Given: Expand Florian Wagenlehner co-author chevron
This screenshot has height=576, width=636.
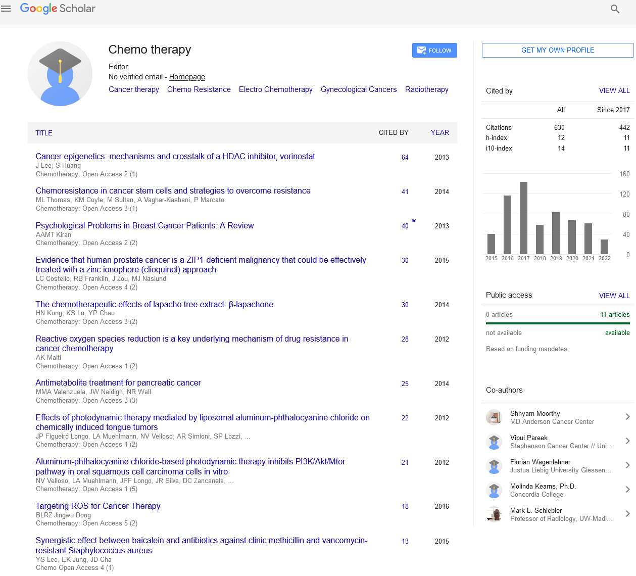Looking at the screenshot, I should 627,465.
